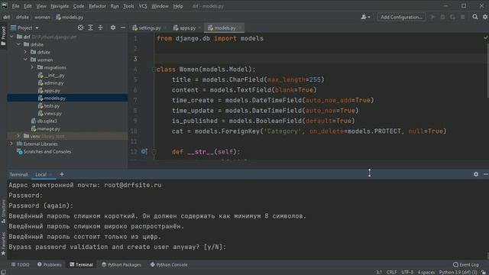Image resolution: width=489 pixels, height=275 pixels.
Task: Collapse the women folder
Action: pos(25,60)
